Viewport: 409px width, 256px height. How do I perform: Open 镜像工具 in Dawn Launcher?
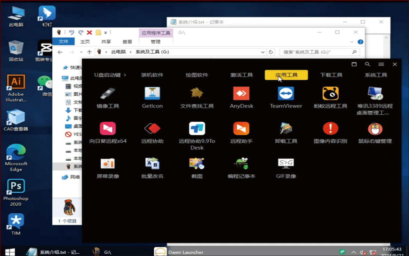pos(108,98)
